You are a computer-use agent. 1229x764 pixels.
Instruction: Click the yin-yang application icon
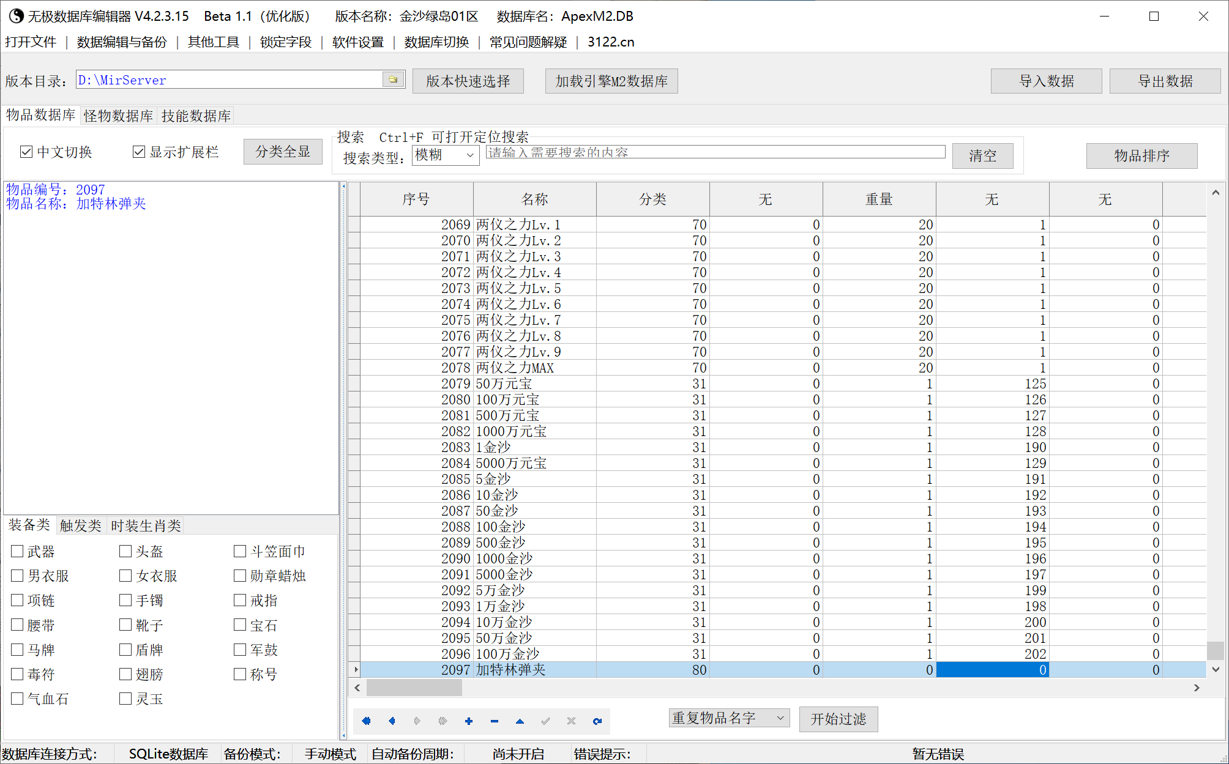coord(16,16)
